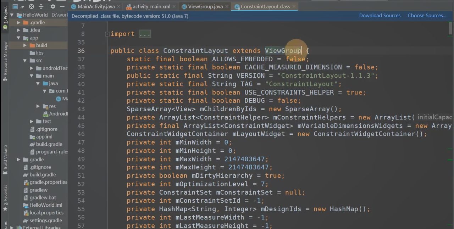This screenshot has width=454, height=229.
Task: Hide the Project panel with minimize icon
Action: click(62, 6)
